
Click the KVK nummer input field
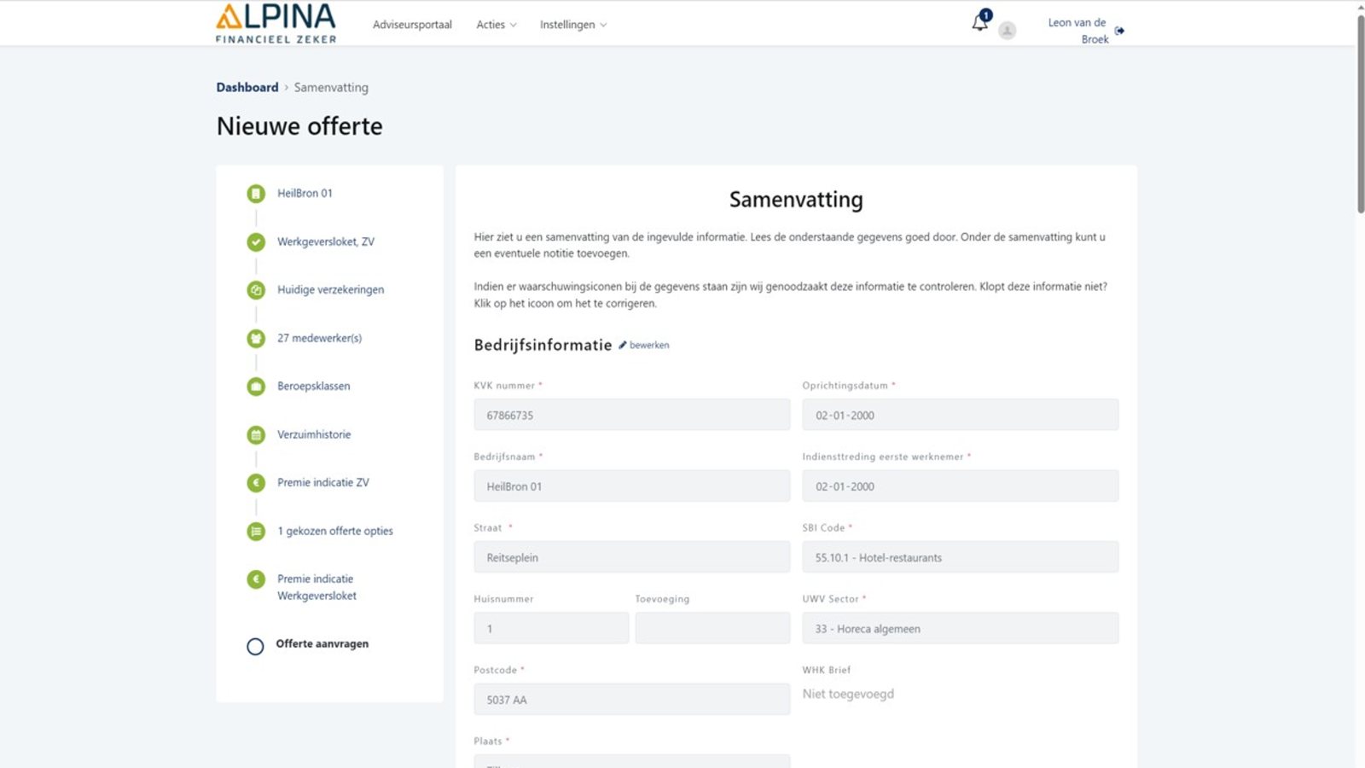[631, 415]
